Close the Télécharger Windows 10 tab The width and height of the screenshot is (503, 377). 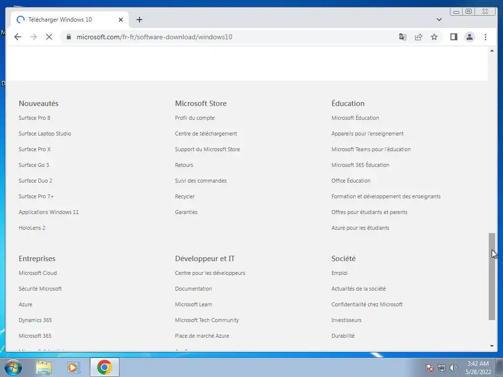(x=121, y=20)
